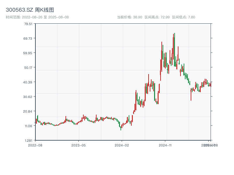This screenshot has width=234, height=175.
Task: Click the 2022-08 x-axis date label
Action: 35,145
